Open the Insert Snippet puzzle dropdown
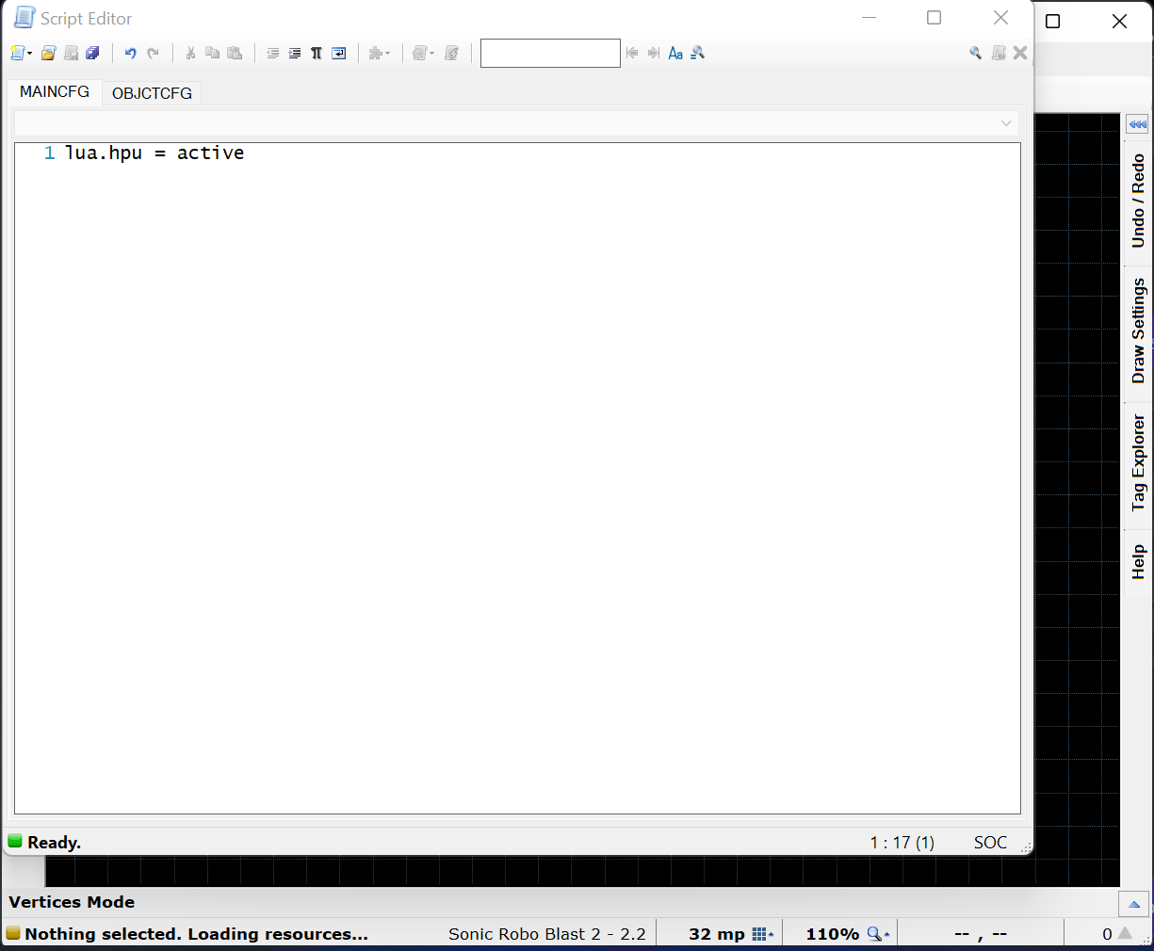Viewport: 1154px width, 951px height. click(379, 54)
